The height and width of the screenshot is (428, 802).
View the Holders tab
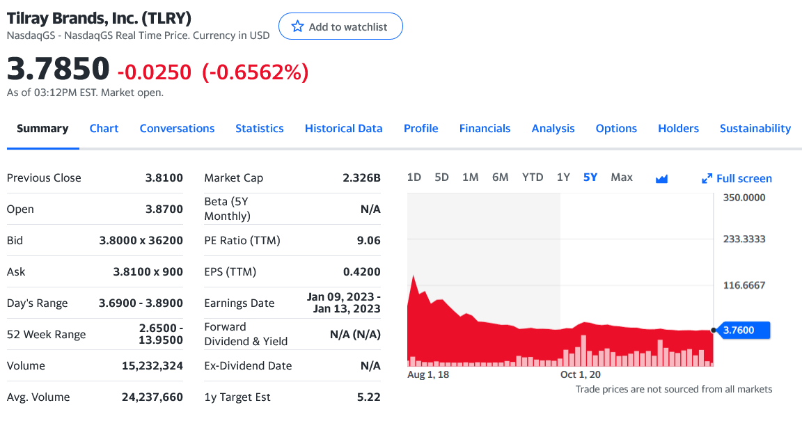(678, 128)
